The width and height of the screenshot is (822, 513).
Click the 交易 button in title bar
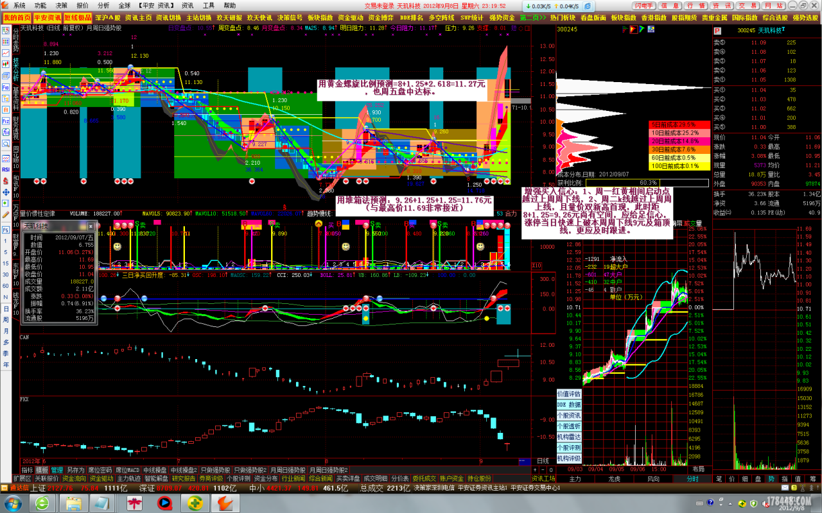coord(749,5)
